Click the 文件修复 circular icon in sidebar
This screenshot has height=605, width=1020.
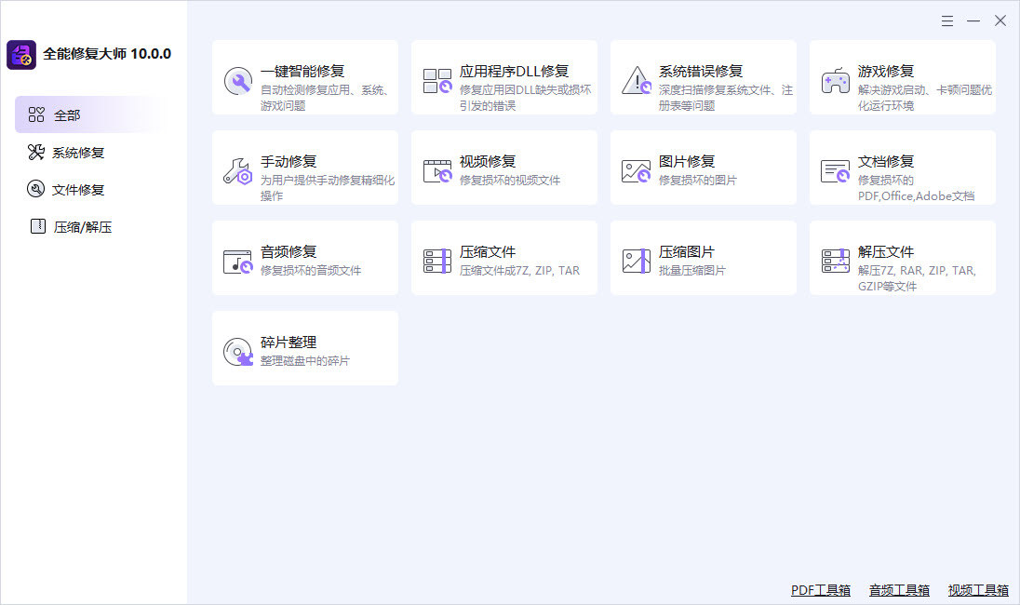(35, 189)
